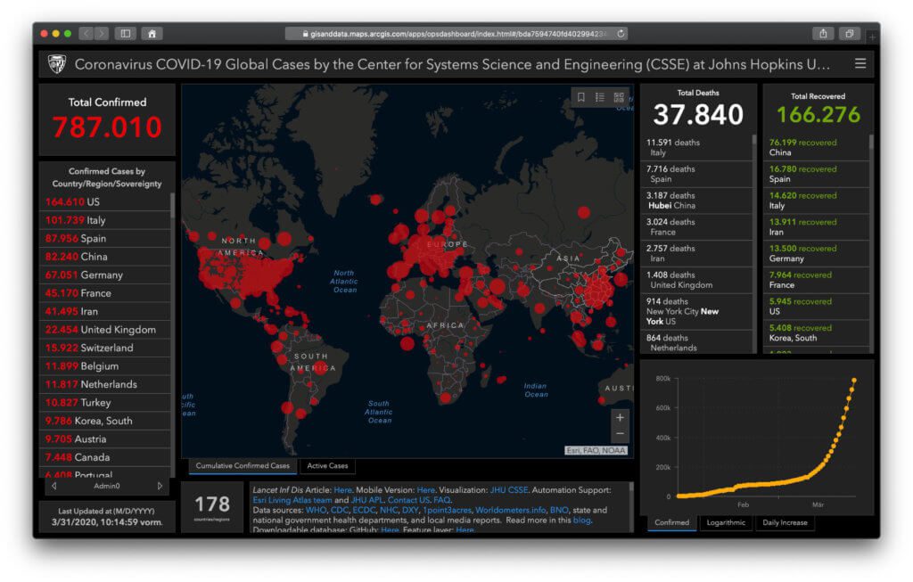Click the 13.500 recovered Germany entry
This screenshot has height=582, width=913.
(x=816, y=253)
